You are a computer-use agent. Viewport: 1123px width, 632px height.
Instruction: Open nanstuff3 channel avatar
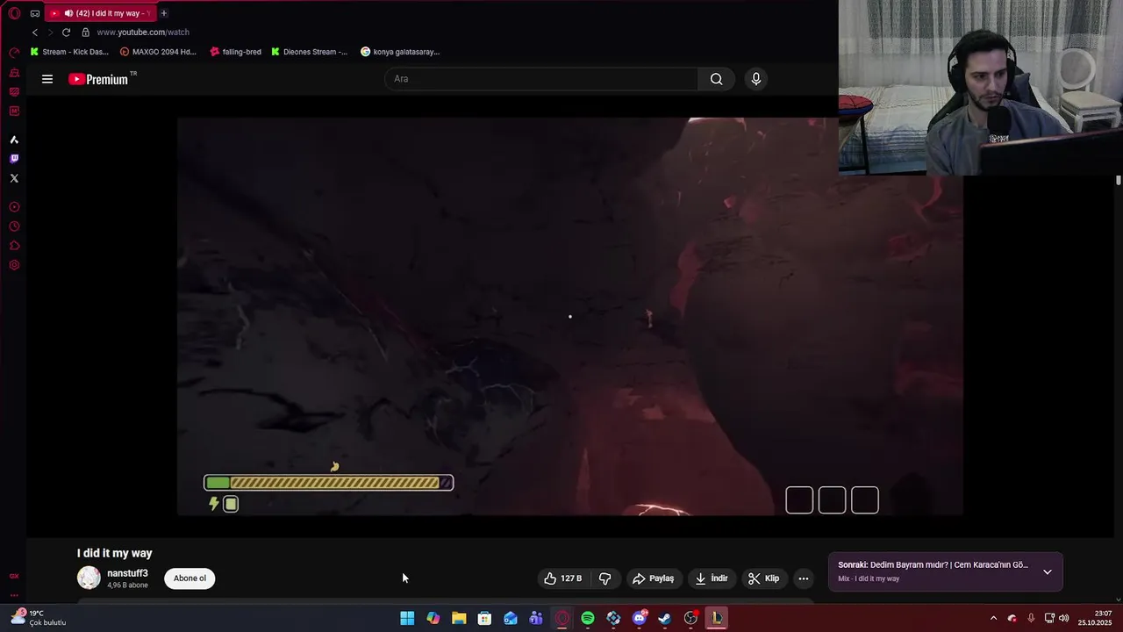coord(89,578)
